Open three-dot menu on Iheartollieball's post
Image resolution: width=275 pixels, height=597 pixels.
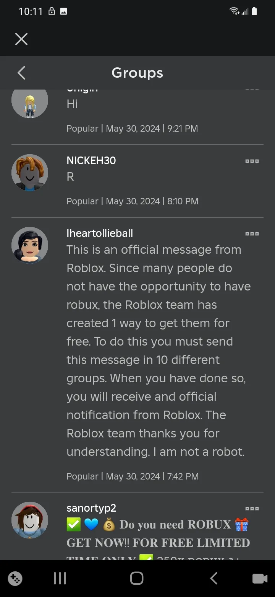[x=252, y=234]
